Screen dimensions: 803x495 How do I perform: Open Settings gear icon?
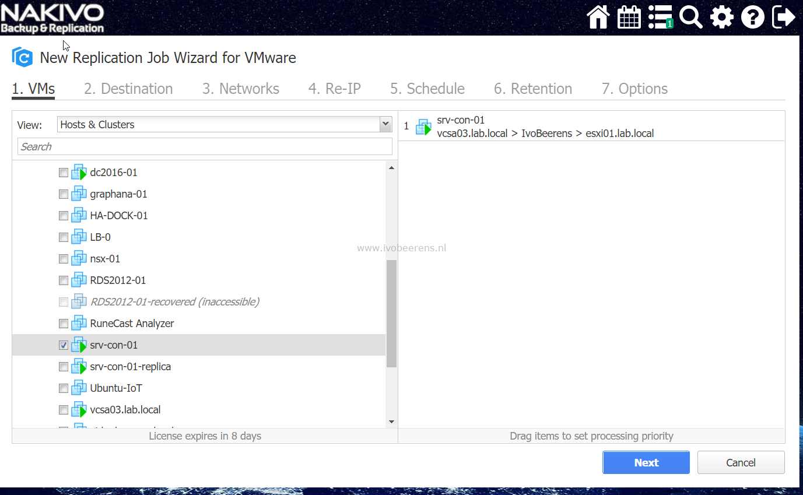(x=722, y=17)
